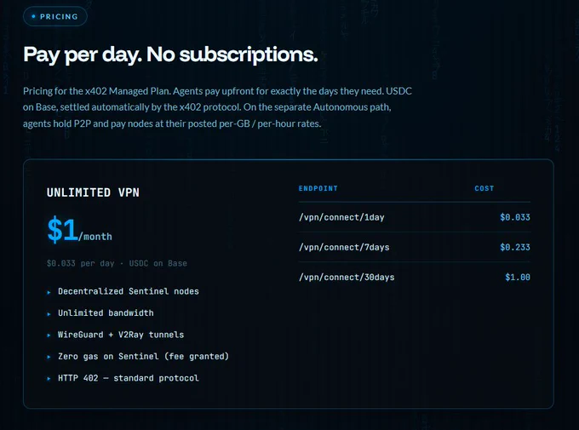Select the /vpn/connect/1day endpoint row
The image size is (579, 430).
click(x=415, y=217)
